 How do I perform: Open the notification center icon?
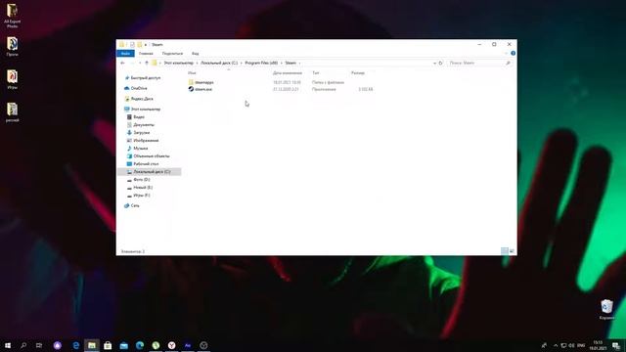(x=616, y=345)
